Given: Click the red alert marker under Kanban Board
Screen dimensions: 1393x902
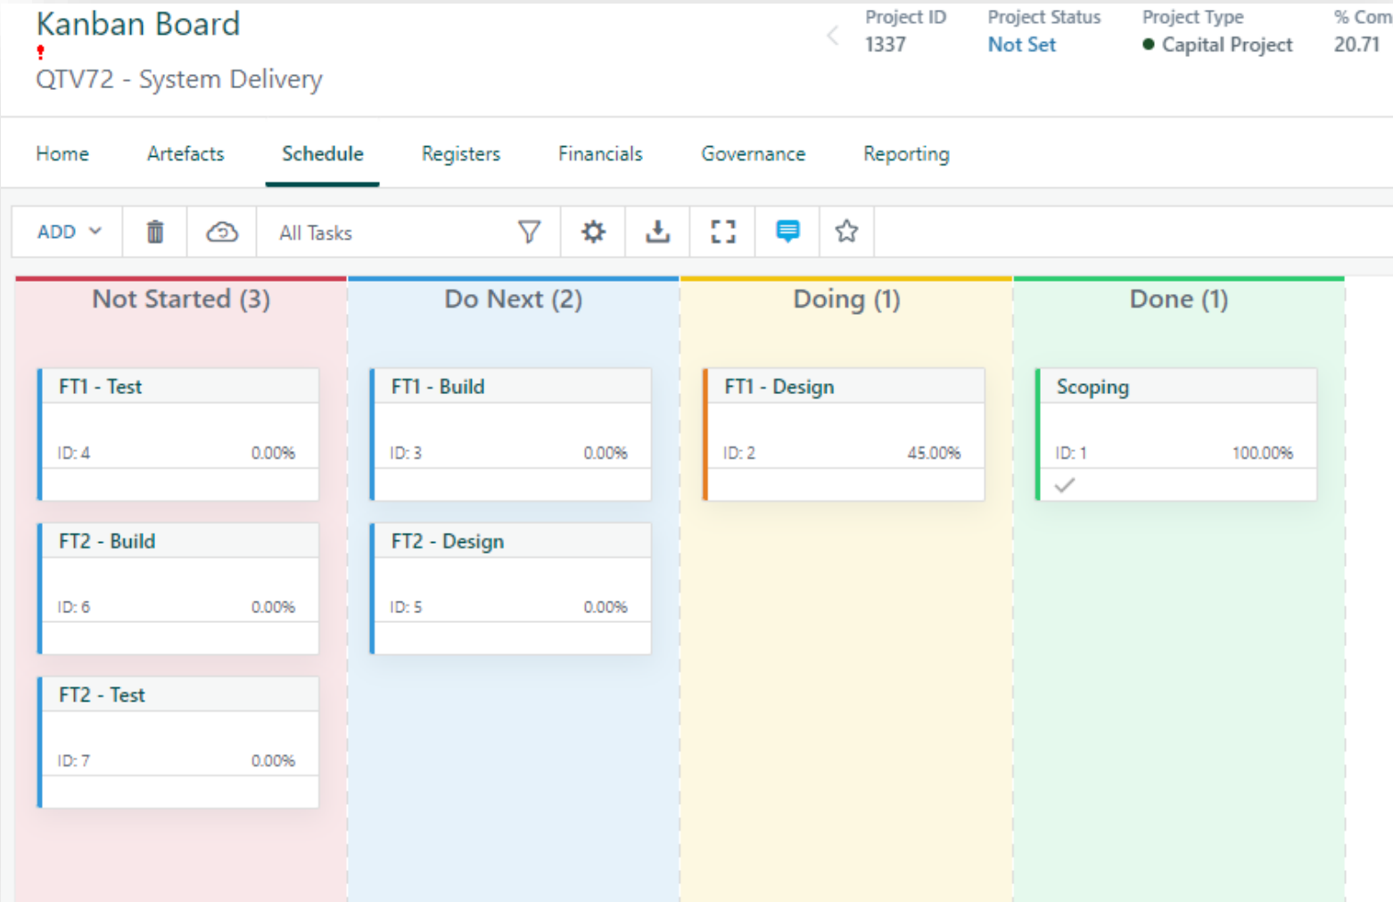Looking at the screenshot, I should (40, 53).
